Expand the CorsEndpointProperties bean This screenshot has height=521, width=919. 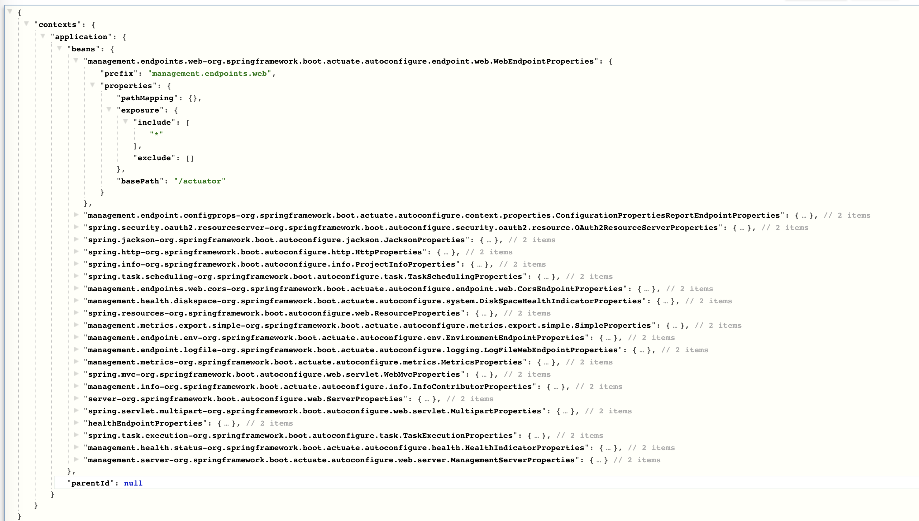[x=76, y=288]
